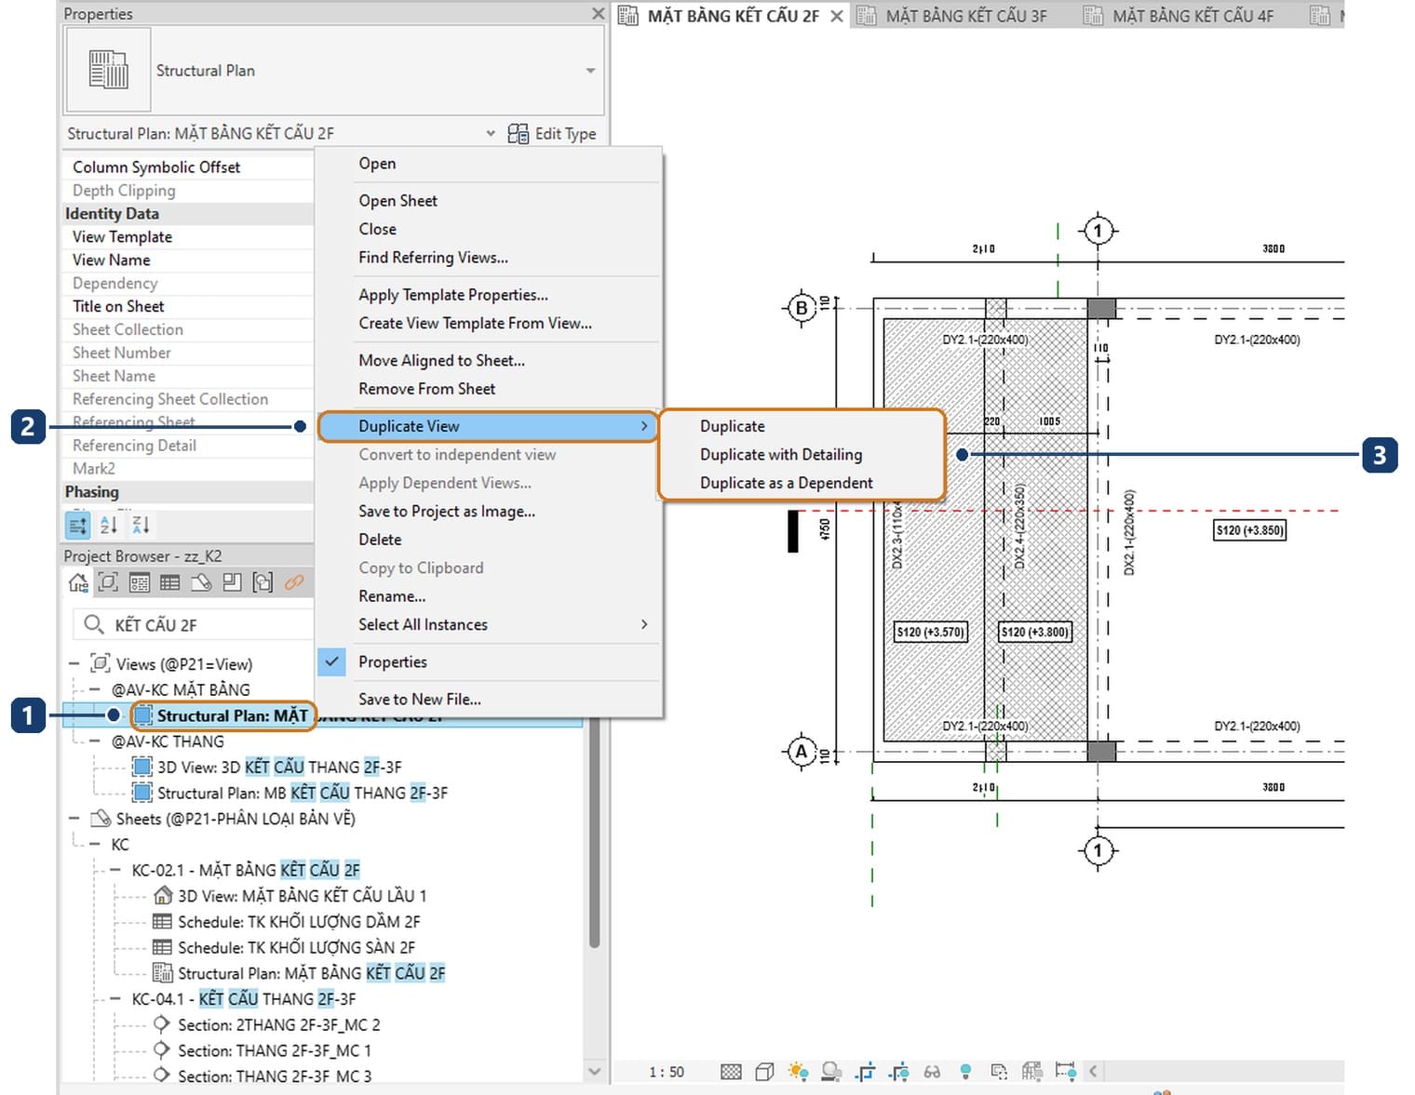1415x1095 pixels.
Task: Collapse the KC-04.1 sheet node
Action: coord(115,999)
